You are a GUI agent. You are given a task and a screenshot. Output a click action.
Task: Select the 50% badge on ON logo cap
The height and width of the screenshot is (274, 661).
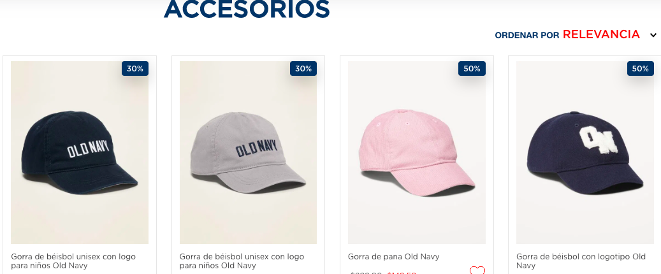pyautogui.click(x=641, y=69)
